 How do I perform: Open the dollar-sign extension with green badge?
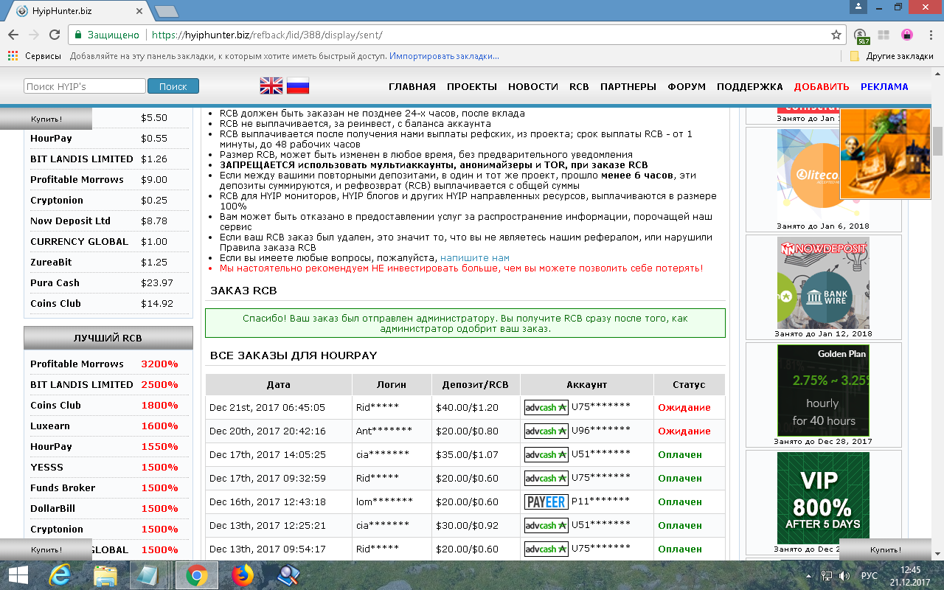pos(861,35)
